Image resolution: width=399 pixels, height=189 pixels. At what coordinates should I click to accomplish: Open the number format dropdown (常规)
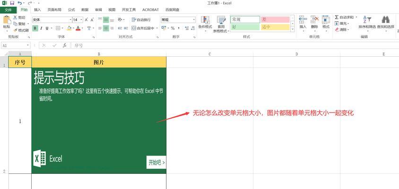coord(194,19)
